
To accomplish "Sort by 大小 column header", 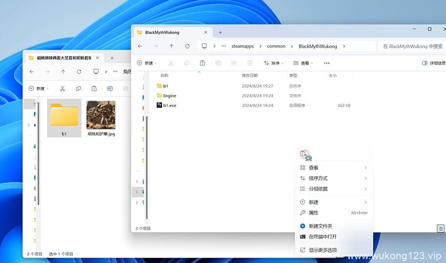I will 332,75.
